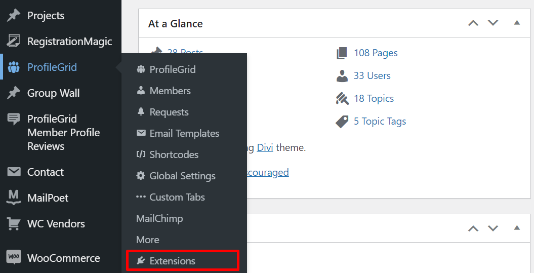Open the Shortcodes submenu entry
Viewport: 534px width, 273px height.
pyautogui.click(x=174, y=154)
